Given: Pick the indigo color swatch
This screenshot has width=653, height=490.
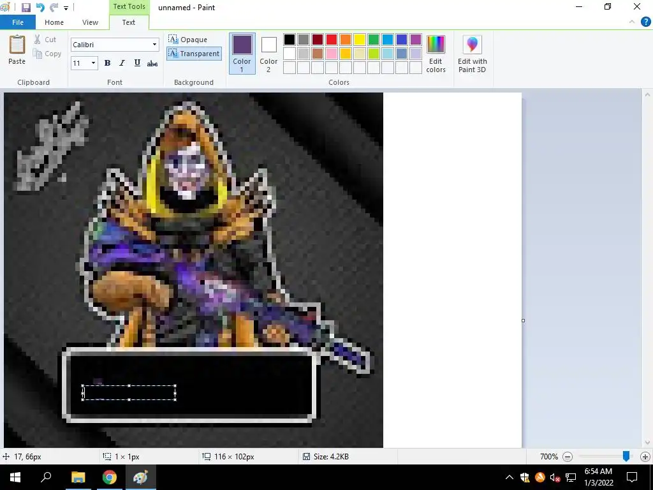Looking at the screenshot, I should point(402,40).
